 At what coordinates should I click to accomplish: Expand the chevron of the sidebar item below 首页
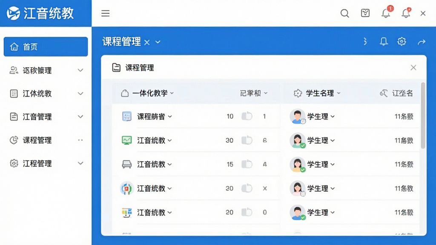point(80,70)
